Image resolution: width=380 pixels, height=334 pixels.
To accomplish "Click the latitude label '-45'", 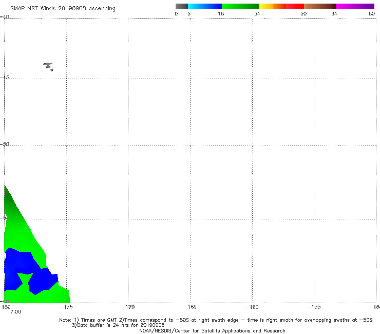I will (5, 78).
